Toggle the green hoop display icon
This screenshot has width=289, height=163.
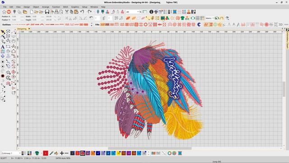(193, 18)
